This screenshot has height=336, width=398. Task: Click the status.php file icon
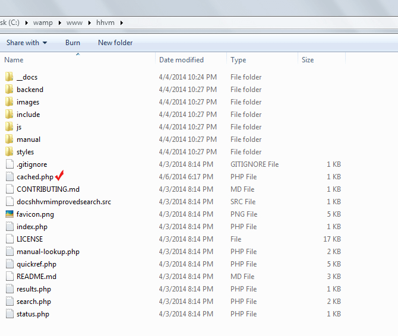[10, 313]
